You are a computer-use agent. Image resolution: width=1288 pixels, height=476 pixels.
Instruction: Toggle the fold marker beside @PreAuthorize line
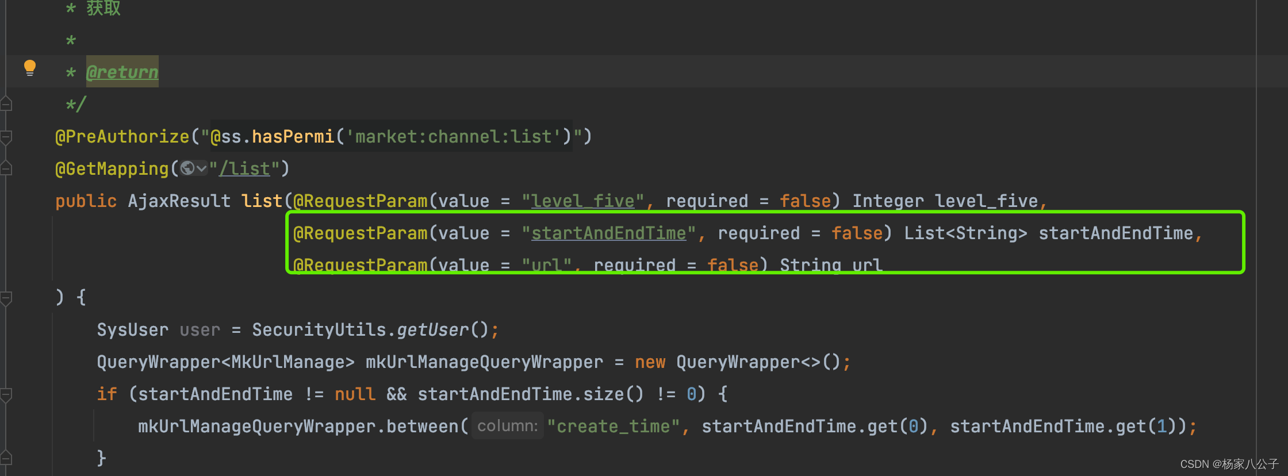(6, 137)
